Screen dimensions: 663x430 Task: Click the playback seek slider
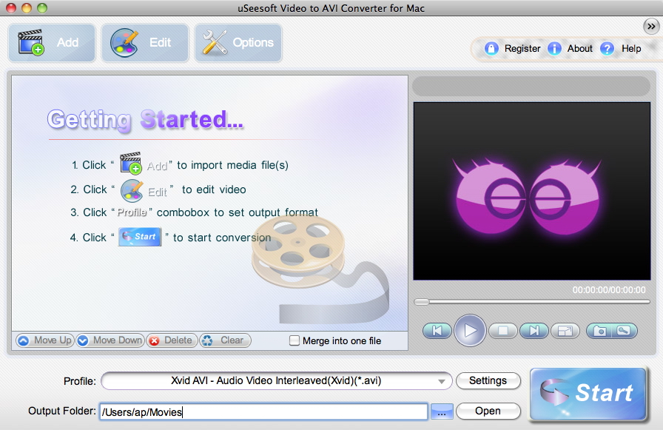(532, 302)
